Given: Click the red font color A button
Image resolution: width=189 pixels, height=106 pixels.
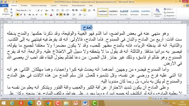Looking at the screenshot, I should [x=51, y=15].
